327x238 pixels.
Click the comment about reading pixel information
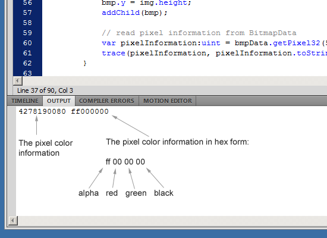click(x=199, y=33)
